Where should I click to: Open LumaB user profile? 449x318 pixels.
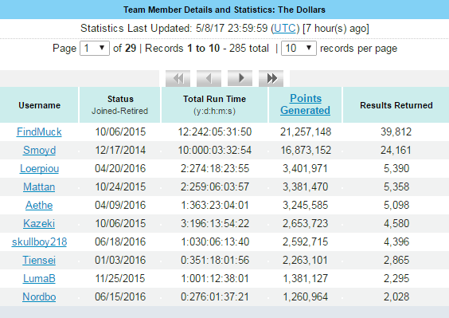point(39,279)
